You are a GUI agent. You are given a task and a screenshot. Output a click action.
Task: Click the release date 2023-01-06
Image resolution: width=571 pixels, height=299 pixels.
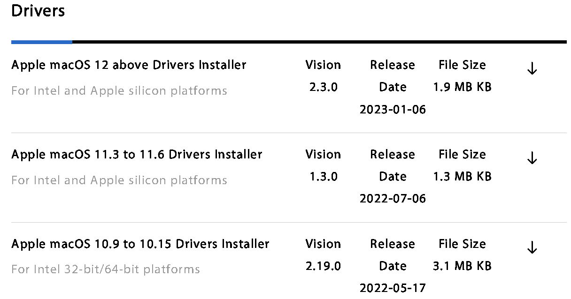point(393,110)
